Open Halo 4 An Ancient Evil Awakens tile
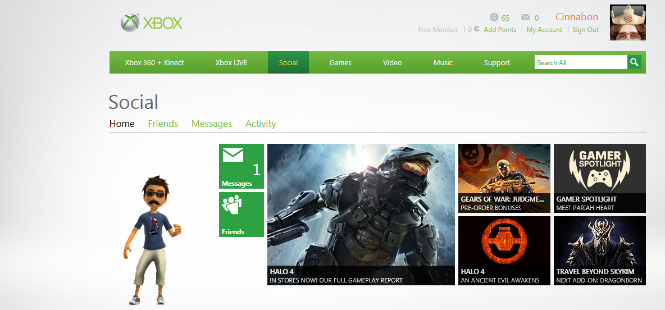 (504, 250)
